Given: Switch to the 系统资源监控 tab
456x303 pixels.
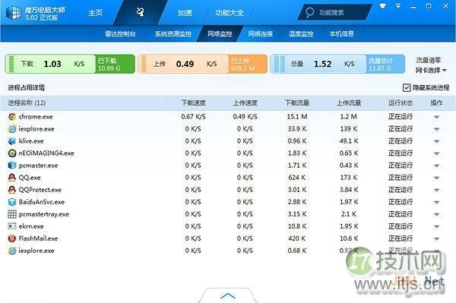Looking at the screenshot, I should 173,33.
